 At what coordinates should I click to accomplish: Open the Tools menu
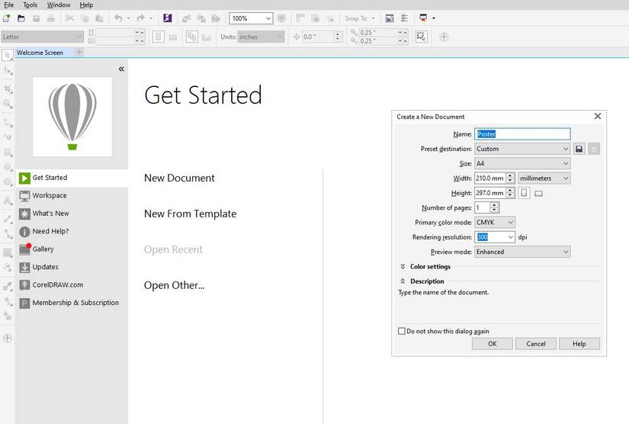point(30,5)
